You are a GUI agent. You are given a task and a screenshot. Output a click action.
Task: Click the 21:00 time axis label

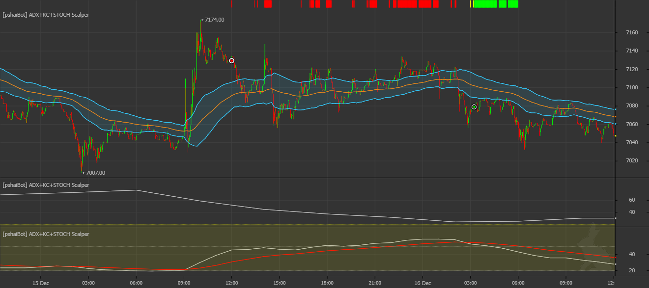coord(375,283)
